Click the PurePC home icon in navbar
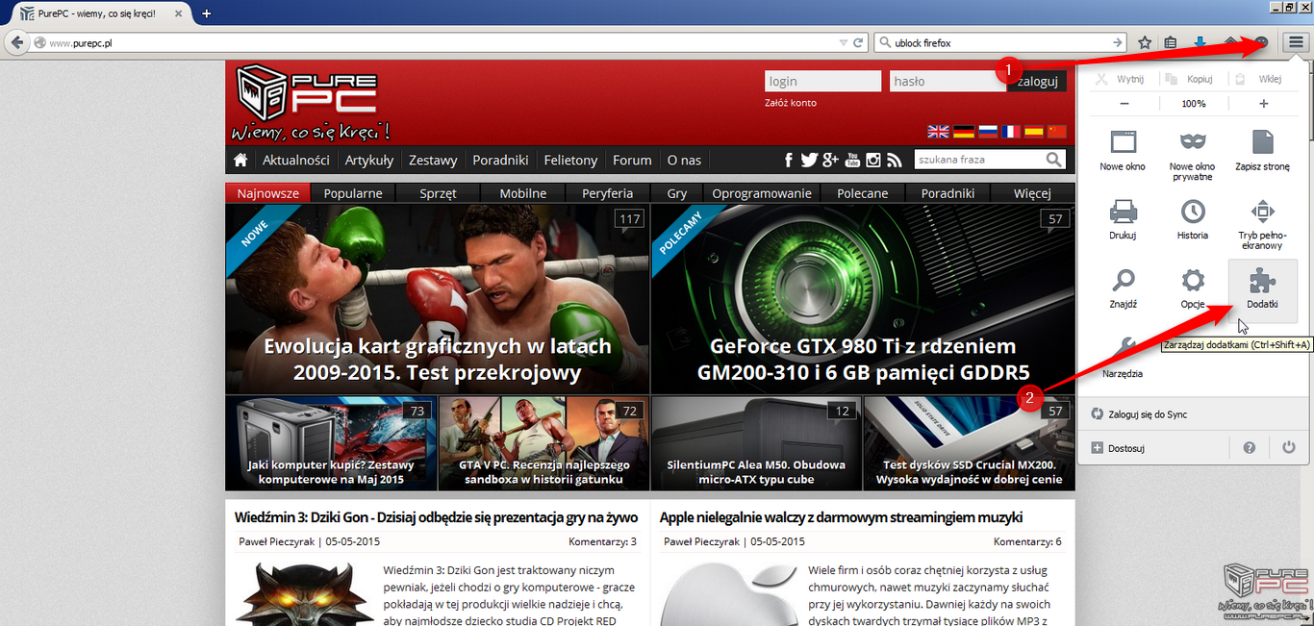 click(x=240, y=160)
